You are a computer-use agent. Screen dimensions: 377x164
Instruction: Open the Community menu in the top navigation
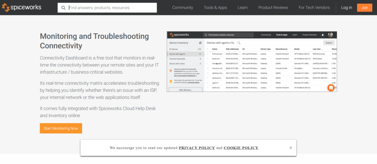click(x=183, y=8)
